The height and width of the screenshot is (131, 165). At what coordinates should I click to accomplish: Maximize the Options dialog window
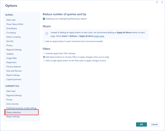(157, 2)
